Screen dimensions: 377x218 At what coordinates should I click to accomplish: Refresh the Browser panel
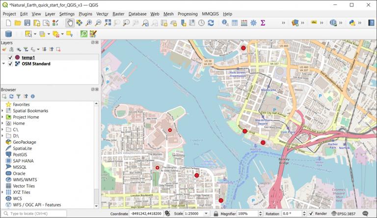(11, 96)
